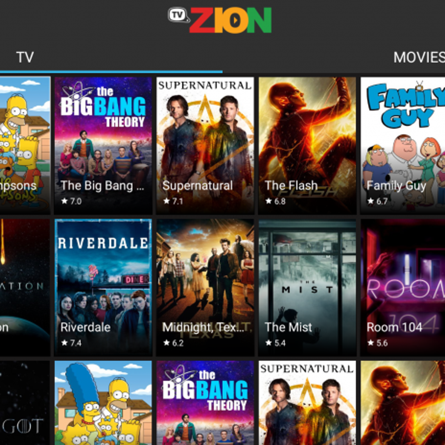Select The Flash poster
445x445 pixels.
click(x=307, y=145)
